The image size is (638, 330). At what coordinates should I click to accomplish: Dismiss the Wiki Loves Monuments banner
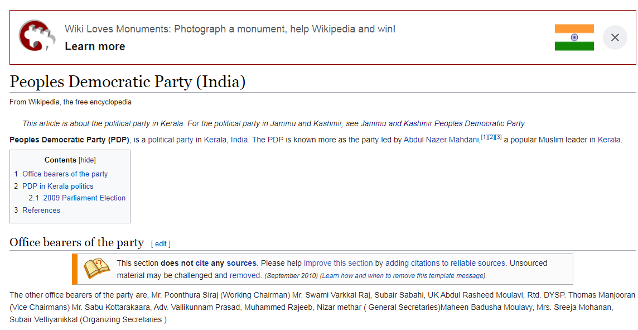point(615,37)
